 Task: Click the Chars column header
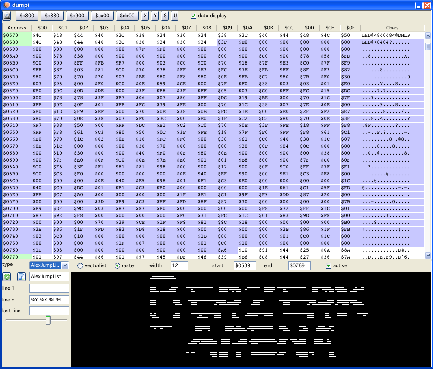click(392, 28)
